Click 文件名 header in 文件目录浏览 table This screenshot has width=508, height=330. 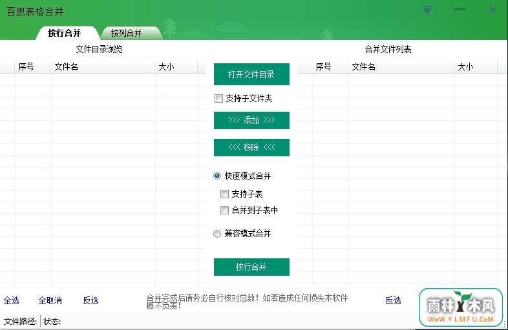[x=103, y=67]
